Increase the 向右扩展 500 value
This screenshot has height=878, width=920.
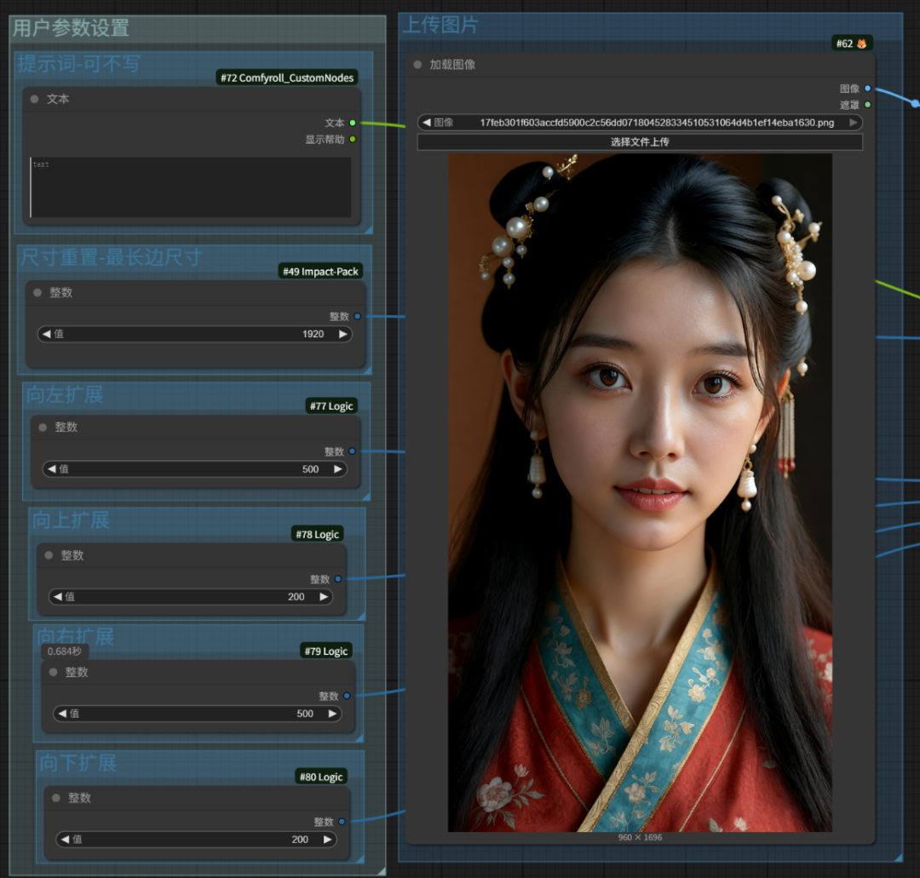click(333, 713)
